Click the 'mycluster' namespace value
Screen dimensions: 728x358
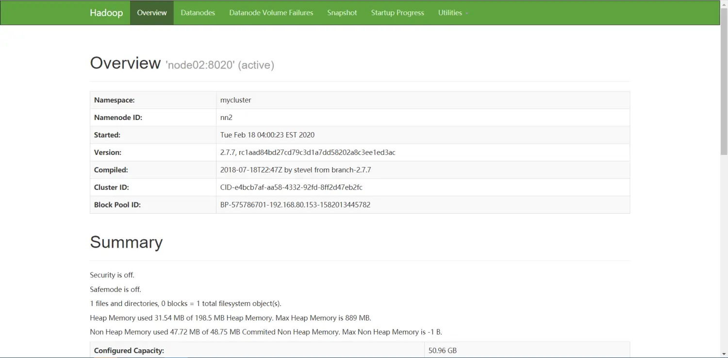(236, 100)
